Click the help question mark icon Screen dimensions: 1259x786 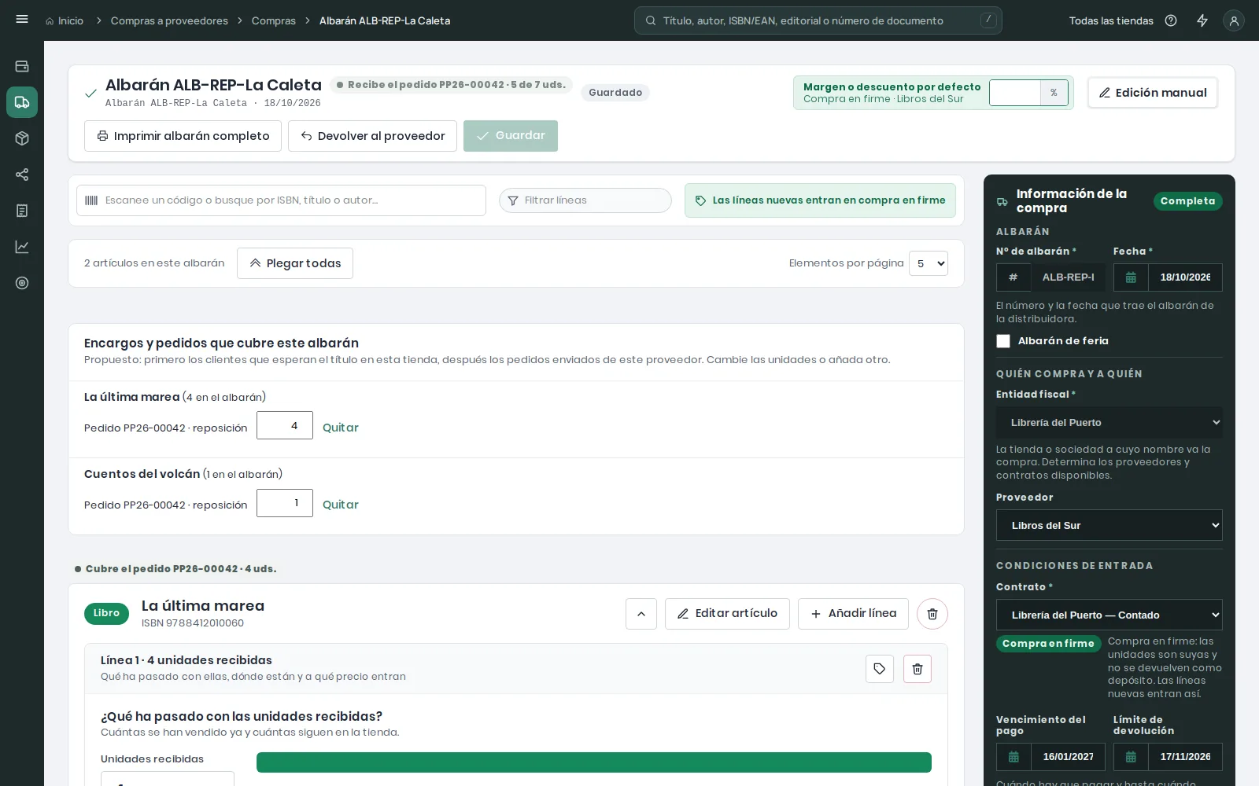click(x=1171, y=20)
